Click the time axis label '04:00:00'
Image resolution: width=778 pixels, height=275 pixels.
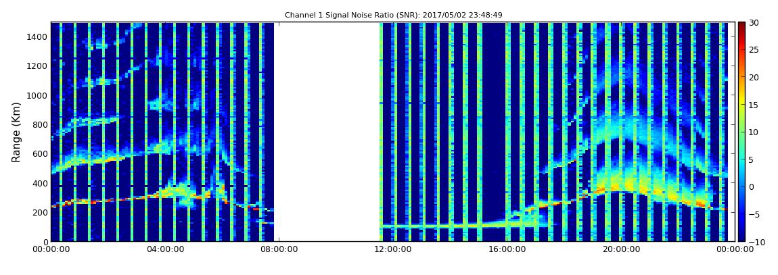point(166,249)
